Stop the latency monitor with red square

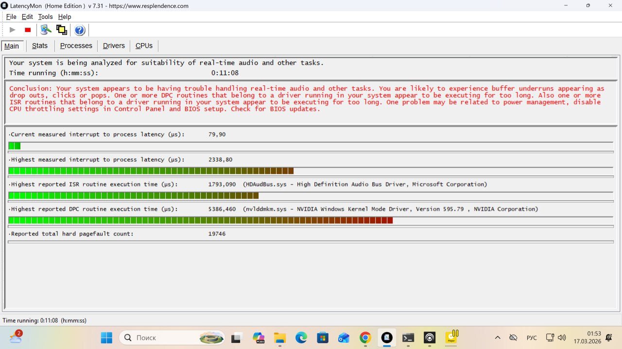(28, 30)
